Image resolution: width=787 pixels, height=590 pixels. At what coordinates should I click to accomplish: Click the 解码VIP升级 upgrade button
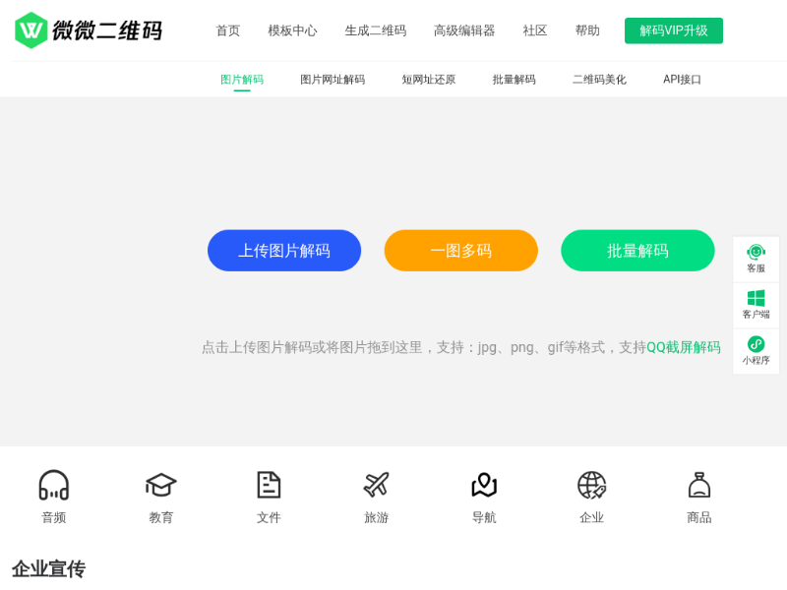point(673,30)
